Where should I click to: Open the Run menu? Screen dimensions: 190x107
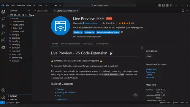click(40, 5)
